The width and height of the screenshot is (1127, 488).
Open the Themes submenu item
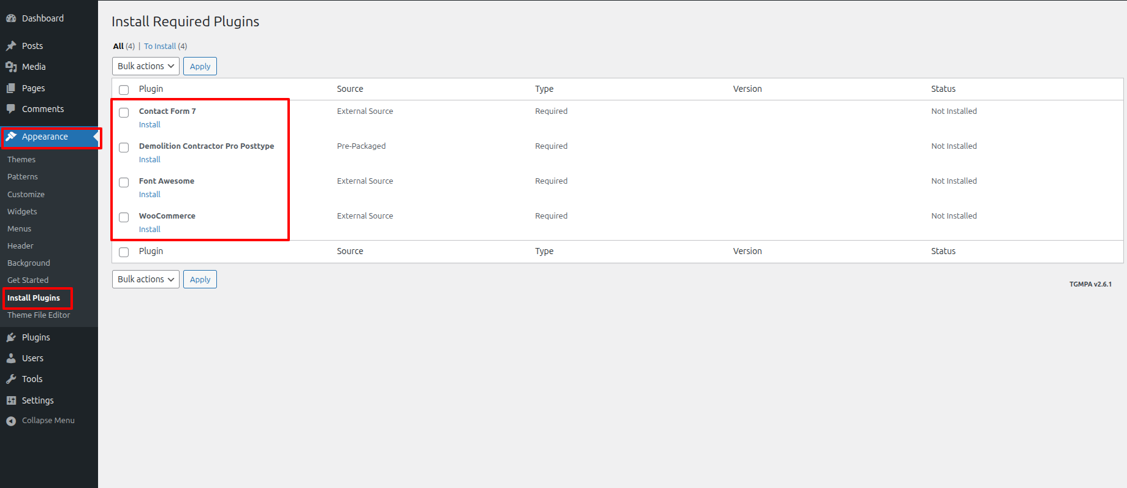tap(21, 159)
